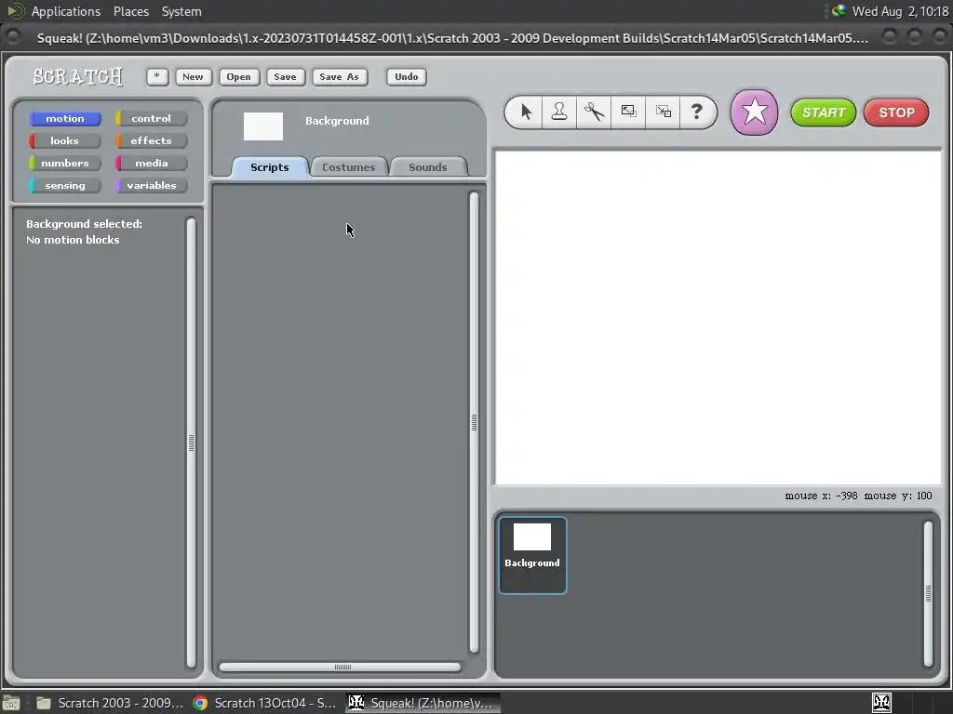Select the sensing block category

coord(65,185)
